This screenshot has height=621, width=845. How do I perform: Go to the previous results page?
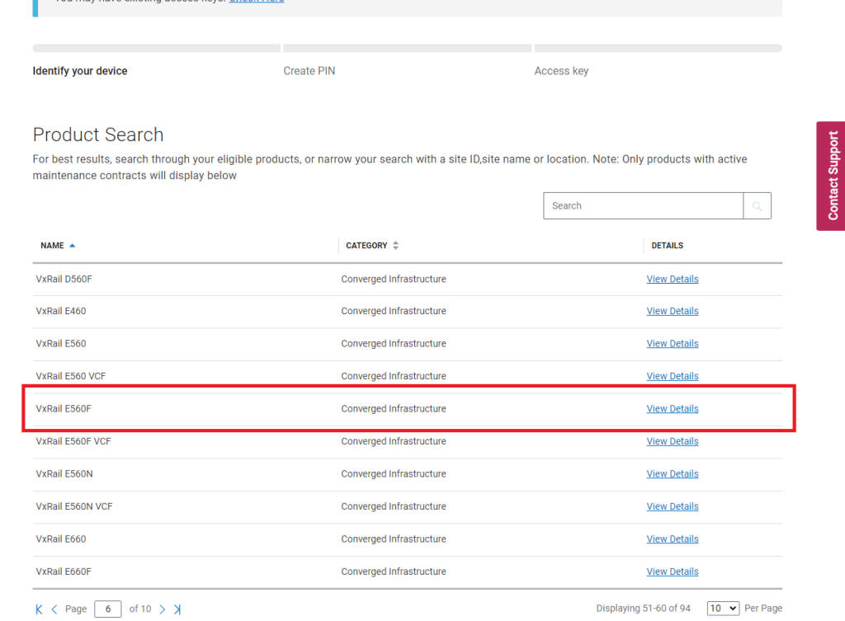(x=54, y=609)
